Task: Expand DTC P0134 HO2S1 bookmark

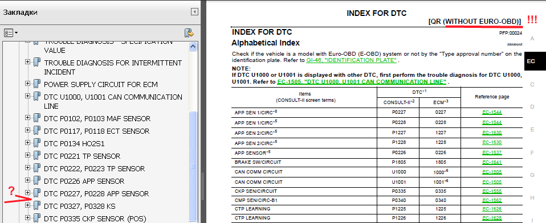Action: 27,143
